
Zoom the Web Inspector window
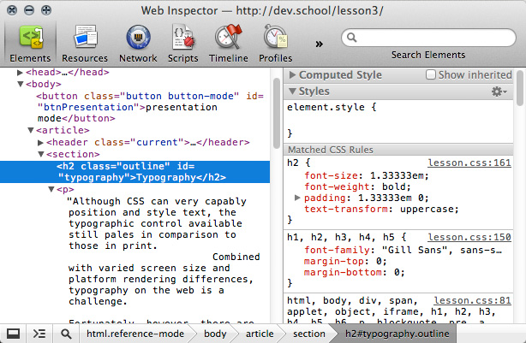[x=46, y=10]
